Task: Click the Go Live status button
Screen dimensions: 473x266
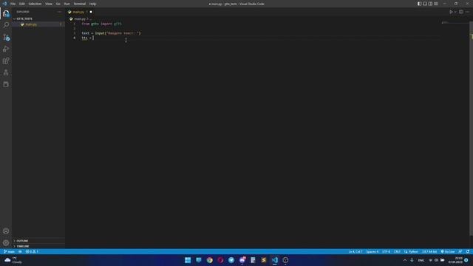Action: tap(448, 251)
